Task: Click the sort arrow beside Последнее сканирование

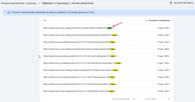Action: click(x=147, y=21)
